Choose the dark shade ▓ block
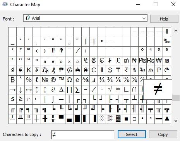 pos(118,119)
